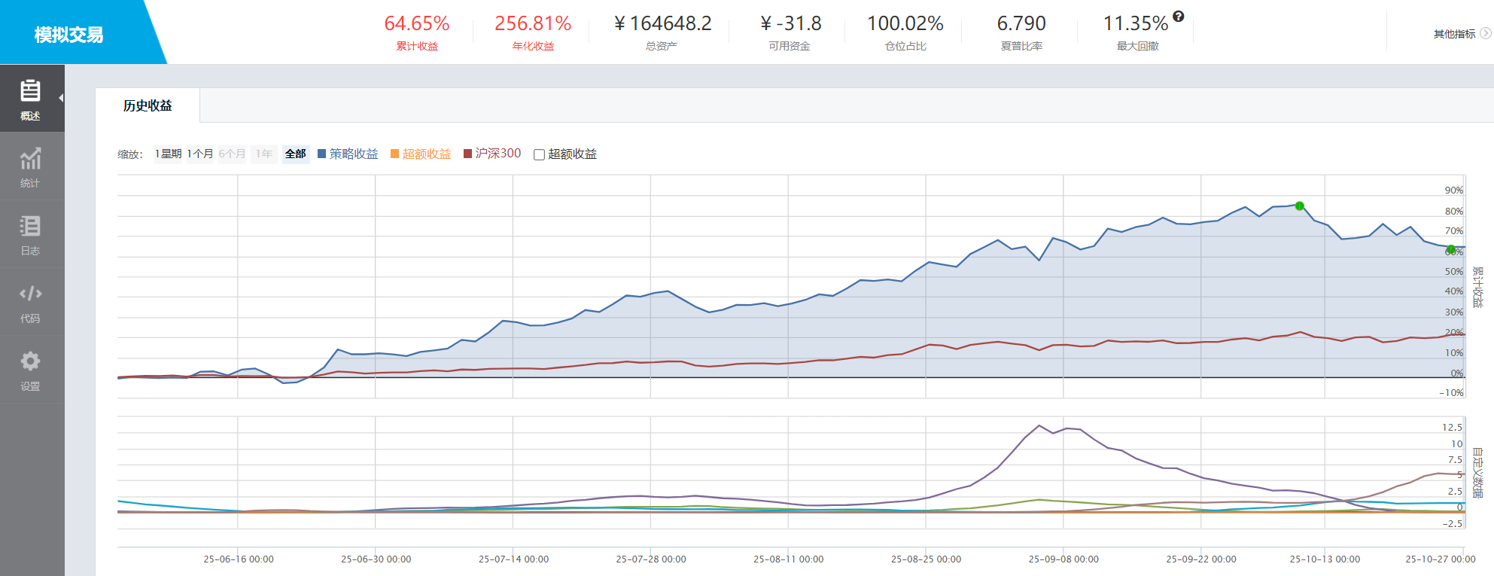
Task: Open the 概述 overview sidebar icon
Action: pos(30,91)
